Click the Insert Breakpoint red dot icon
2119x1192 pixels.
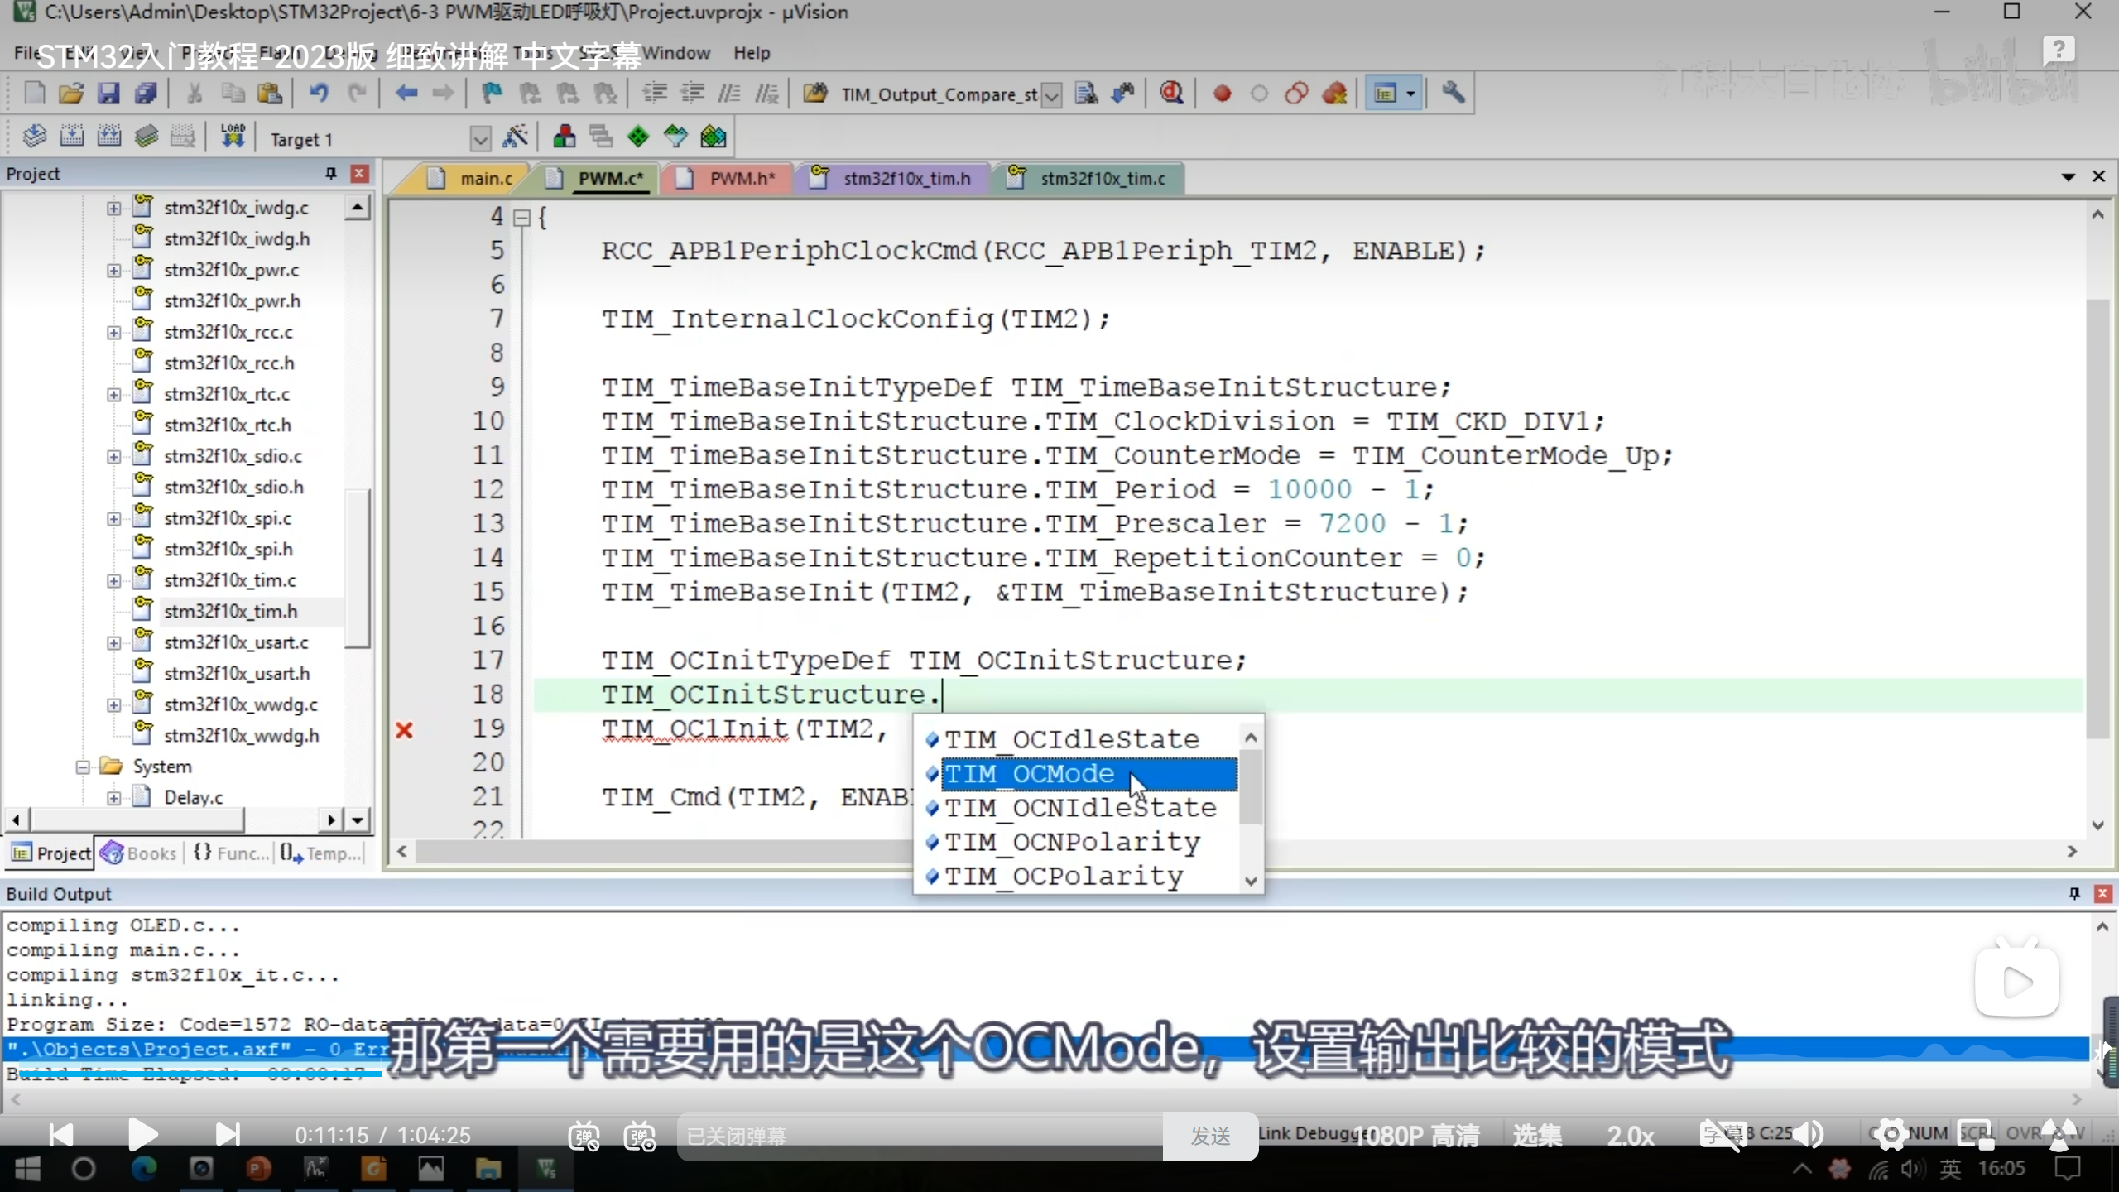[x=1222, y=94]
